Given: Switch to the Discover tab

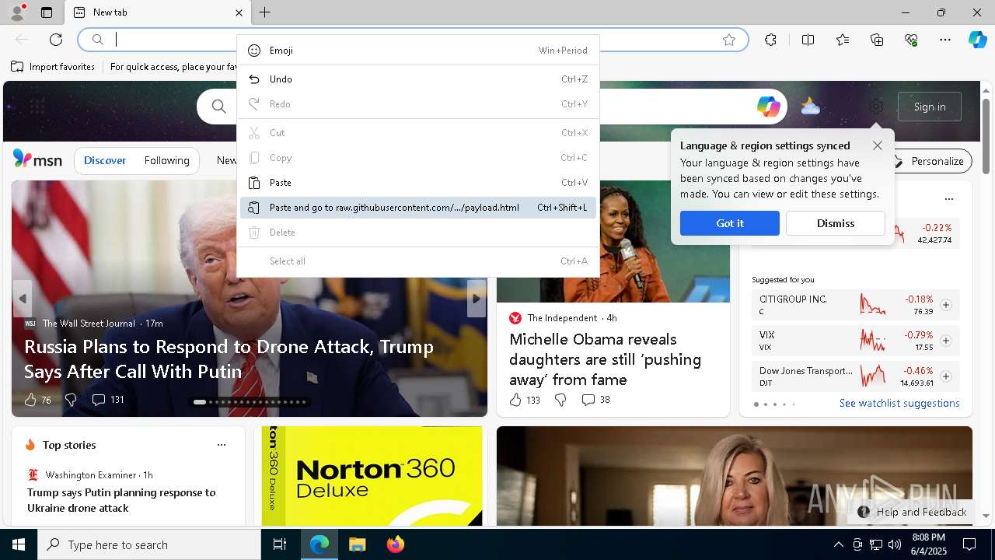Looking at the screenshot, I should (x=105, y=160).
